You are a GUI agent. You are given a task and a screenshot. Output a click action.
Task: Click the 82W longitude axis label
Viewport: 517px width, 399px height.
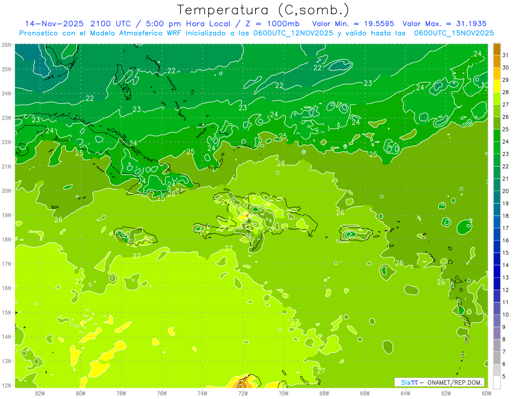(x=40, y=393)
